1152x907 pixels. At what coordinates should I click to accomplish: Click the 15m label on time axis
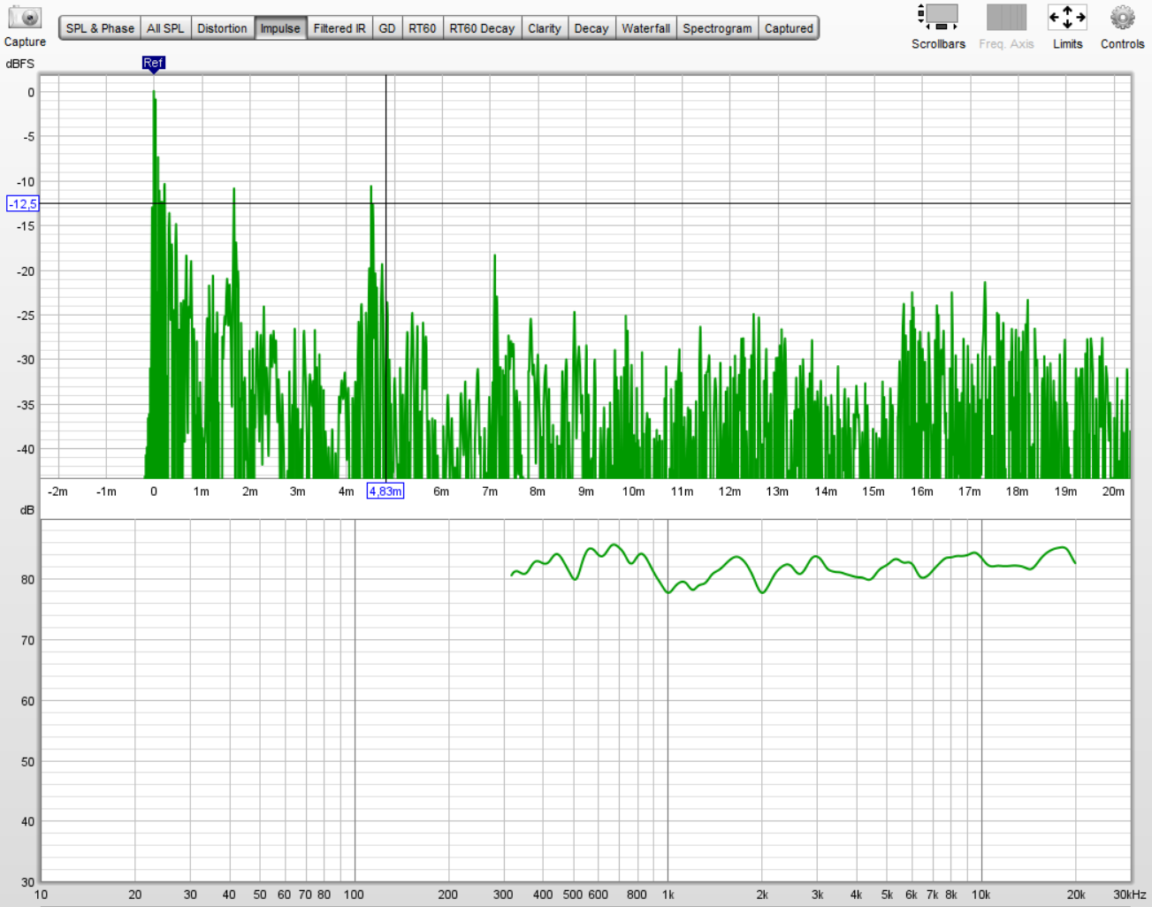point(874,492)
